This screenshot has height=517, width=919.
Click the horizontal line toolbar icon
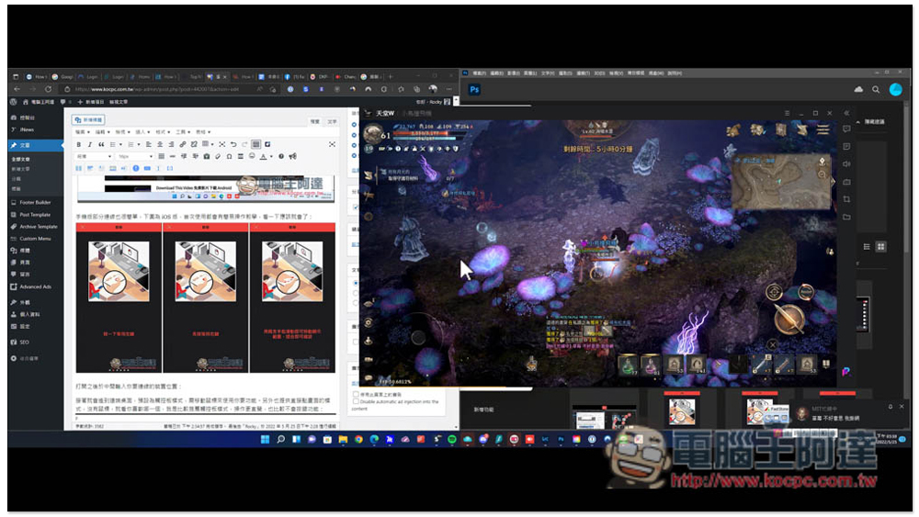point(173,156)
